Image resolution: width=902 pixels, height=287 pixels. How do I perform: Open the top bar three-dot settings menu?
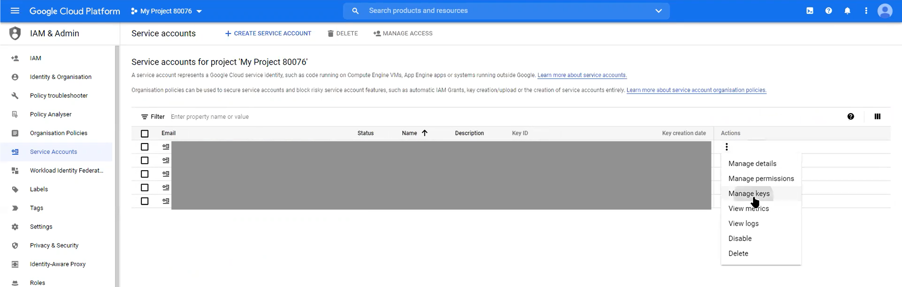(x=866, y=11)
